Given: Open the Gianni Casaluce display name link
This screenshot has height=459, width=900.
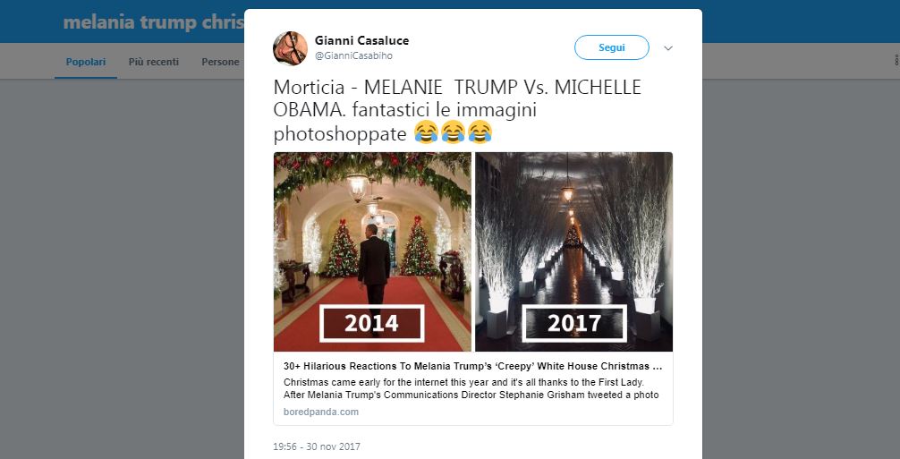Looking at the screenshot, I should 361,40.
